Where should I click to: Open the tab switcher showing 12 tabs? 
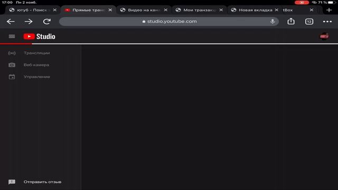point(309,22)
